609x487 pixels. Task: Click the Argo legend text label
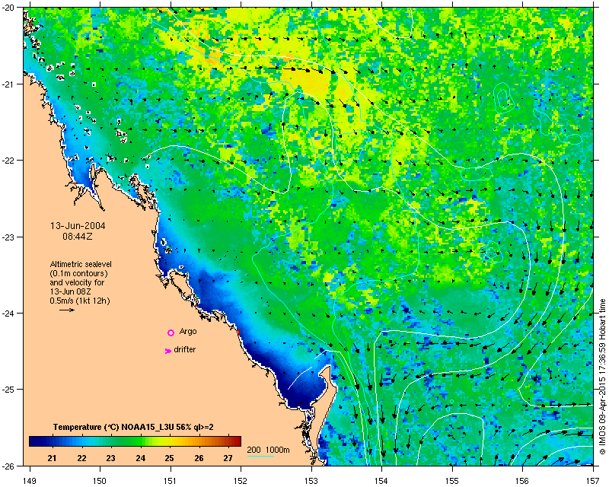pyautogui.click(x=188, y=331)
